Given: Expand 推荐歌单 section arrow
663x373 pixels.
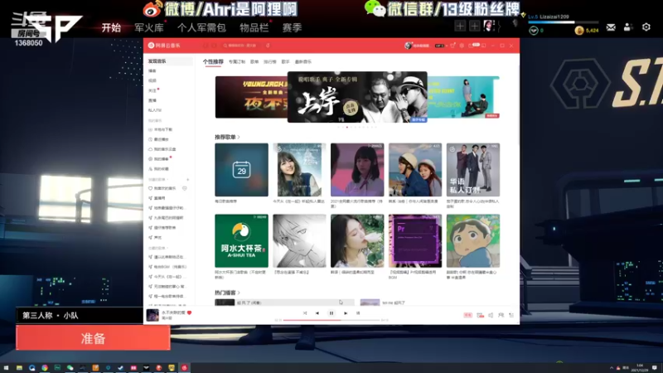Looking at the screenshot, I should coord(239,137).
